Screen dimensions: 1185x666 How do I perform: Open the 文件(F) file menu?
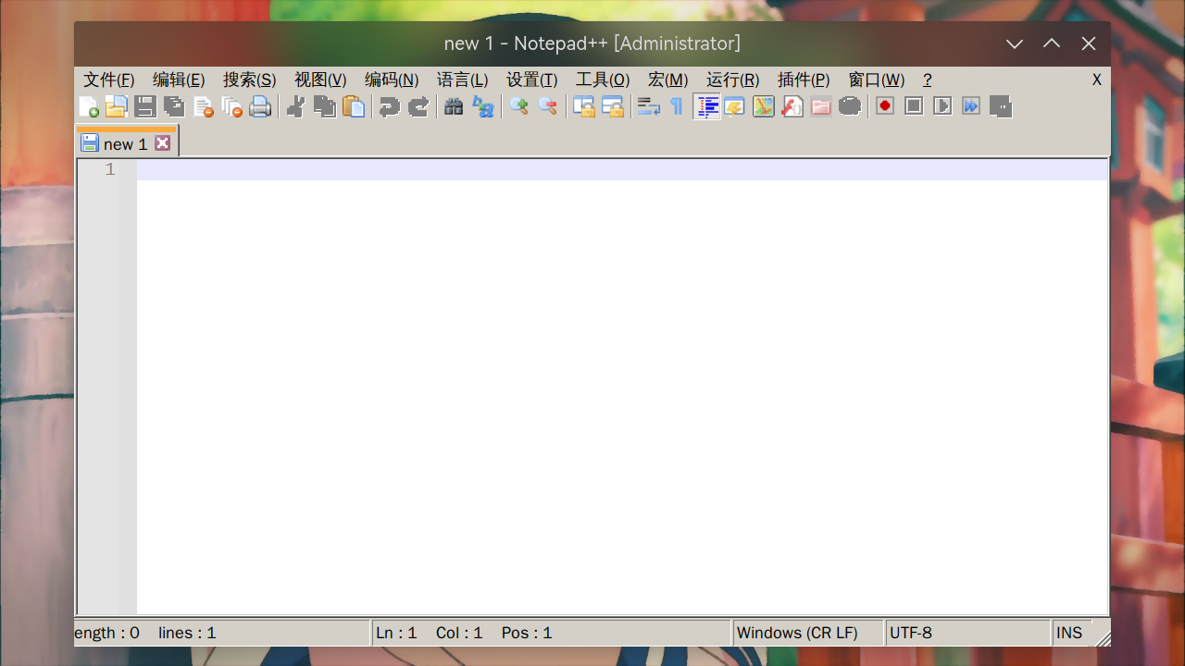coord(108,80)
